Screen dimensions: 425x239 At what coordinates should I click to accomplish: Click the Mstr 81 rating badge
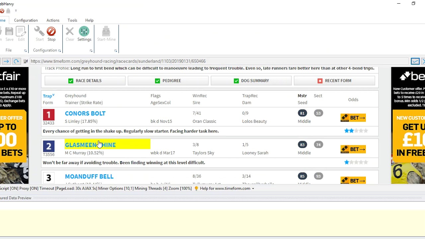[x=302, y=113]
